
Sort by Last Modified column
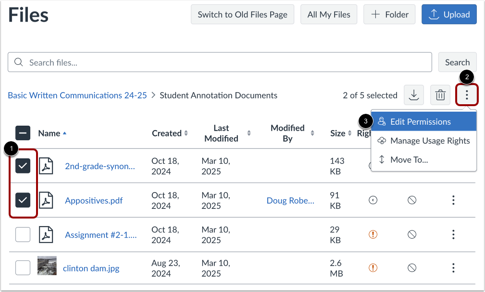pyautogui.click(x=223, y=133)
